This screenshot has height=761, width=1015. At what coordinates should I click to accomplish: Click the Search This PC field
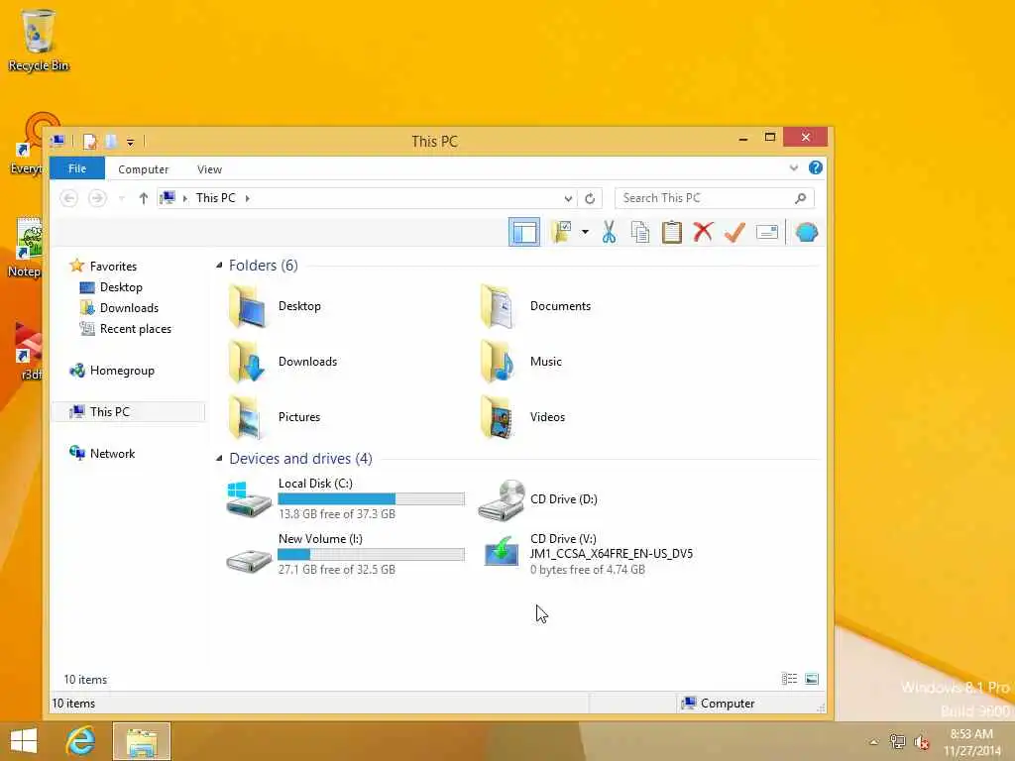pos(714,198)
